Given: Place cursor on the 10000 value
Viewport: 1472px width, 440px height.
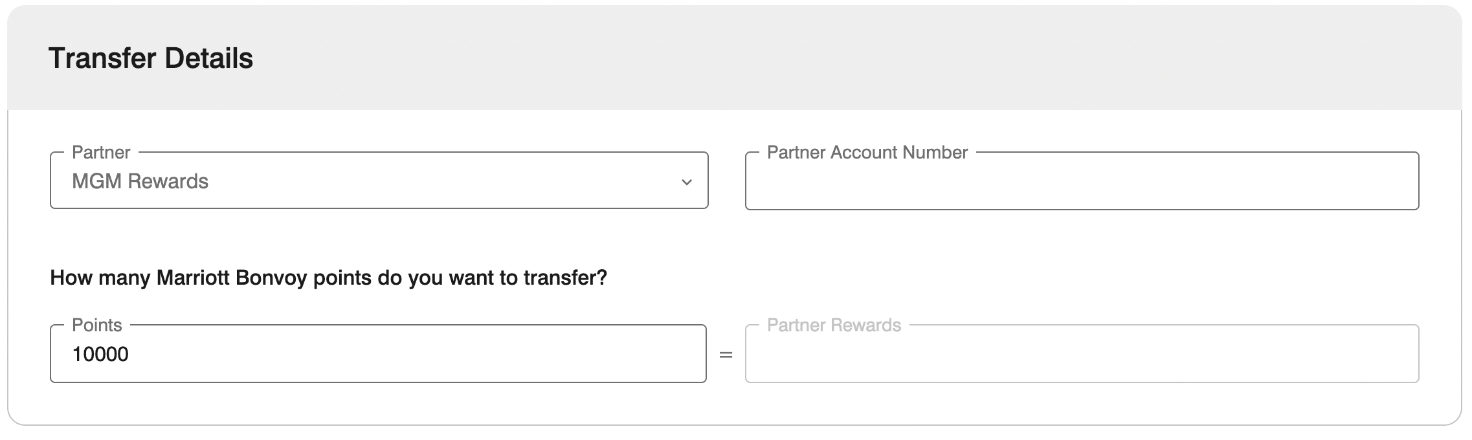Looking at the screenshot, I should click(100, 355).
